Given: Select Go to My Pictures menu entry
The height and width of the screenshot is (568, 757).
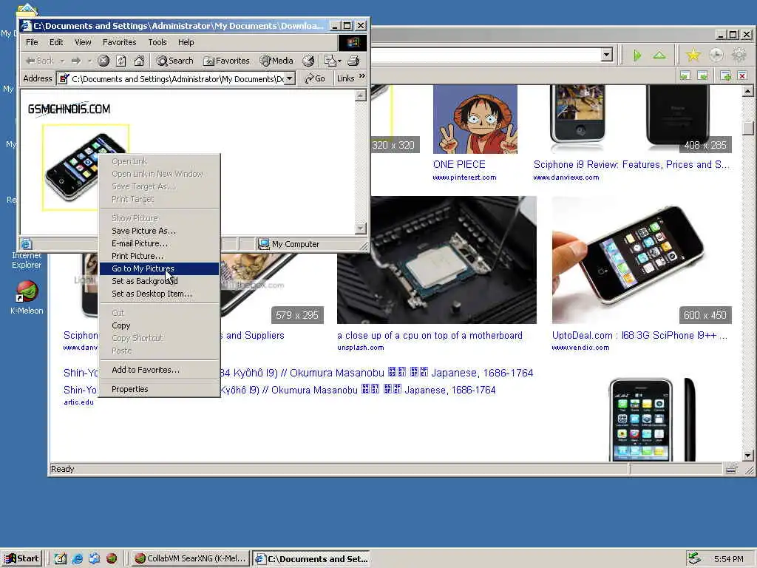Looking at the screenshot, I should 160,268.
